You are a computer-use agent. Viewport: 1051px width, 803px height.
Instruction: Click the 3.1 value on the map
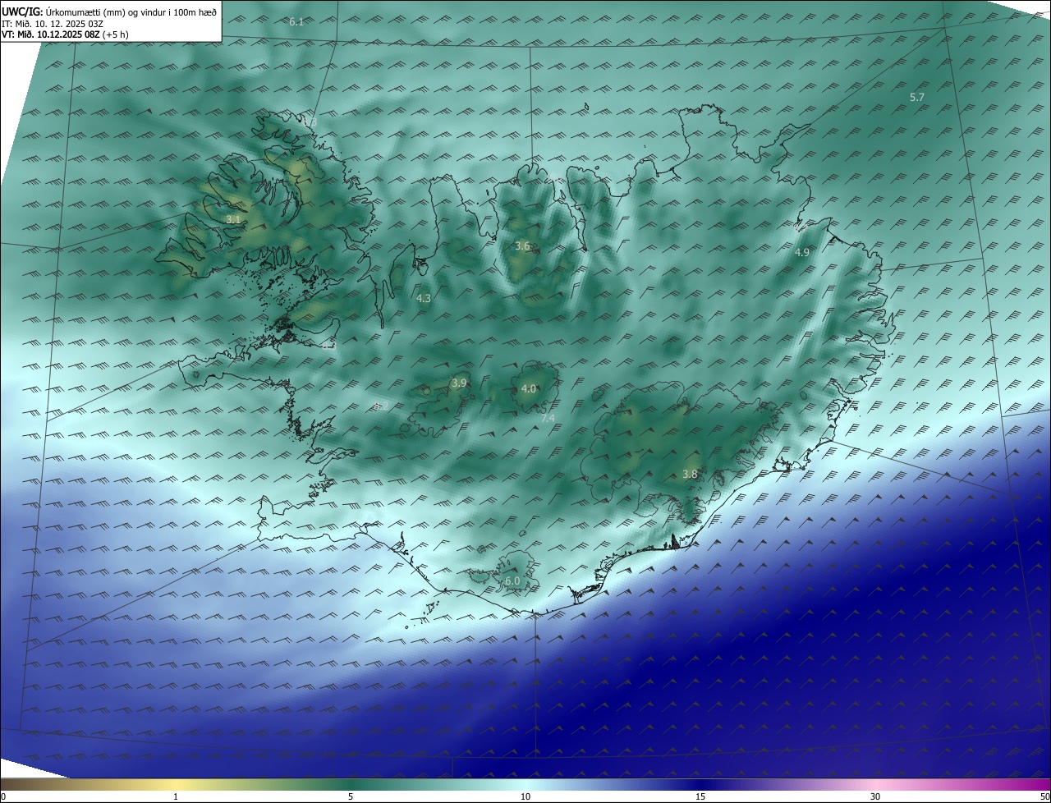pyautogui.click(x=234, y=219)
